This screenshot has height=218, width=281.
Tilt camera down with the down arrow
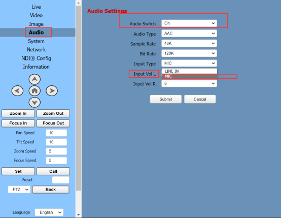(x=34, y=102)
